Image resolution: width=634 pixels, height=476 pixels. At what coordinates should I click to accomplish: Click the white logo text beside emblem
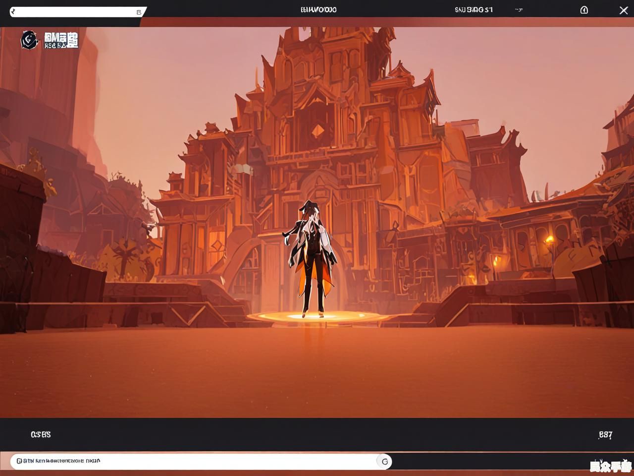[x=61, y=40]
